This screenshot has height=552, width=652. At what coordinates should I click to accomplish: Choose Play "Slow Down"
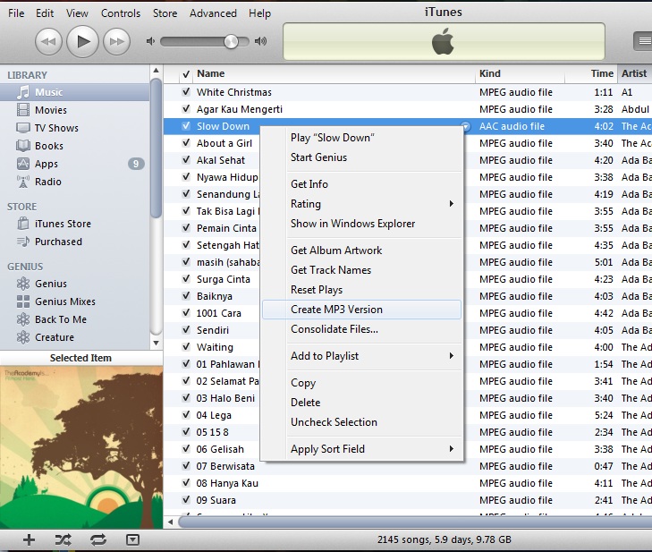[x=362, y=138]
